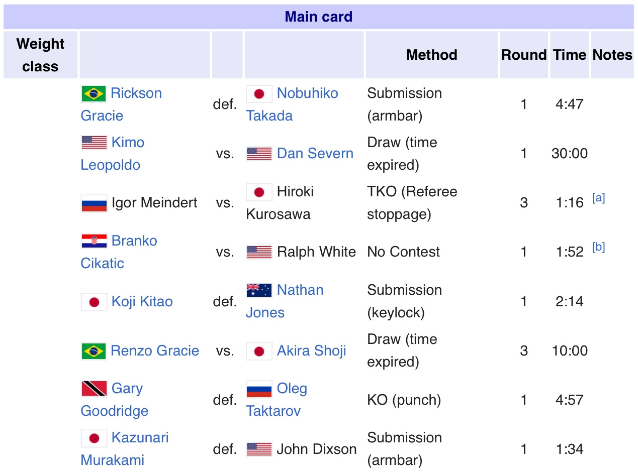Click Japan flag beside Nobuhiko Takada
This screenshot has height=475, width=638.
click(259, 94)
